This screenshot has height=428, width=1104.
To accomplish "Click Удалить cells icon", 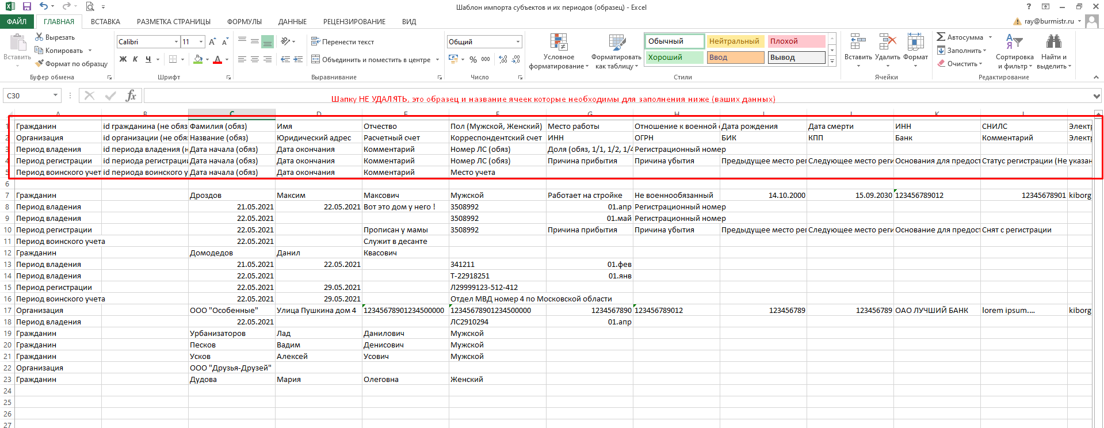I will pyautogui.click(x=888, y=41).
